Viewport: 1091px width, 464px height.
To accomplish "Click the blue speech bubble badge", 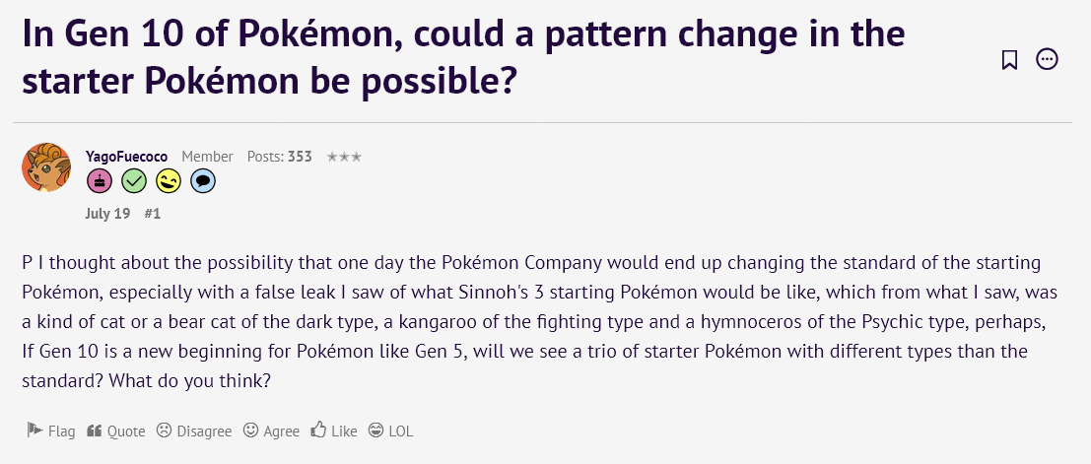I will tap(203, 181).
